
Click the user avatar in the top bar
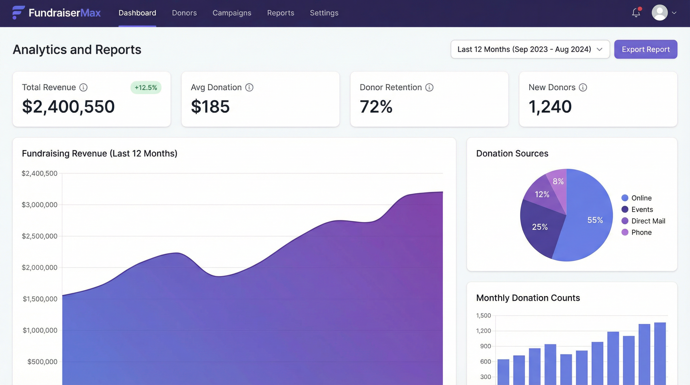pos(660,12)
